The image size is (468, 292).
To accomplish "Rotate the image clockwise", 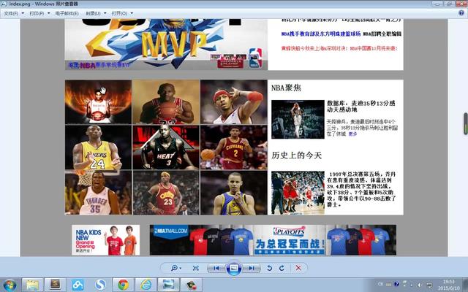I will (x=282, y=268).
